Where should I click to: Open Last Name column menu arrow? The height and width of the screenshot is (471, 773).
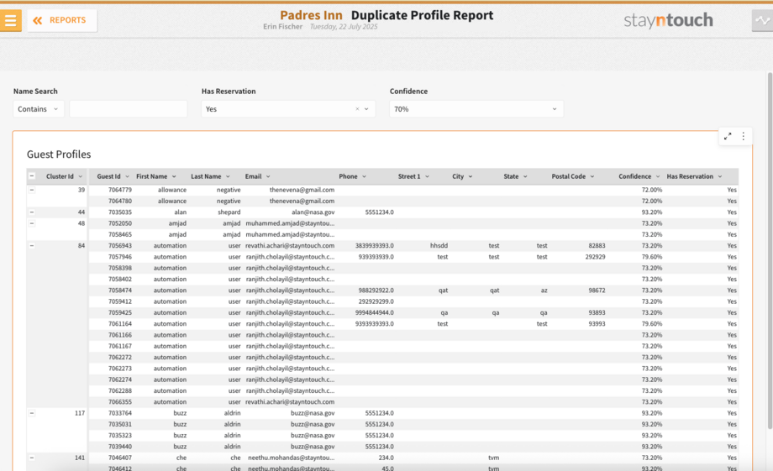228,176
